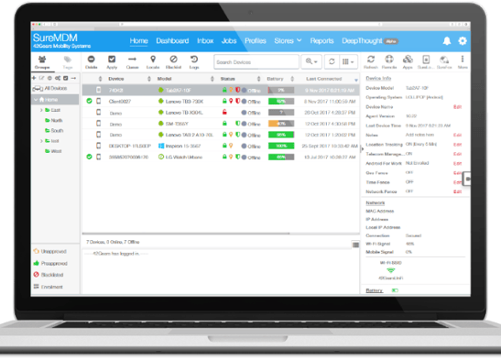Open the Logs toolbar icon
The image size is (501, 360).
194,60
